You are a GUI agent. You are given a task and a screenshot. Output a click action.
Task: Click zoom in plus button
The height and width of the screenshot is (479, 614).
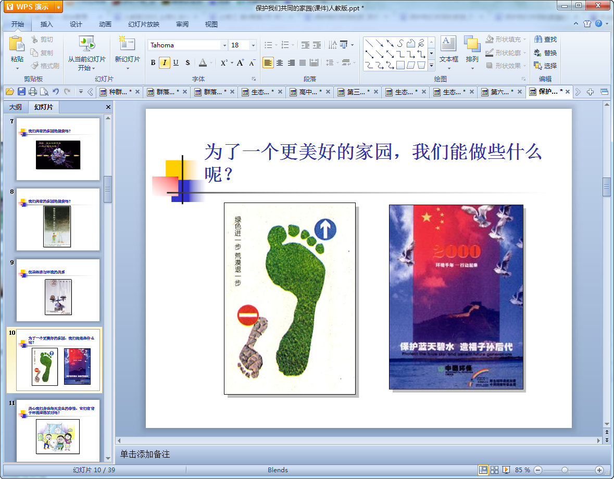pyautogui.click(x=599, y=470)
